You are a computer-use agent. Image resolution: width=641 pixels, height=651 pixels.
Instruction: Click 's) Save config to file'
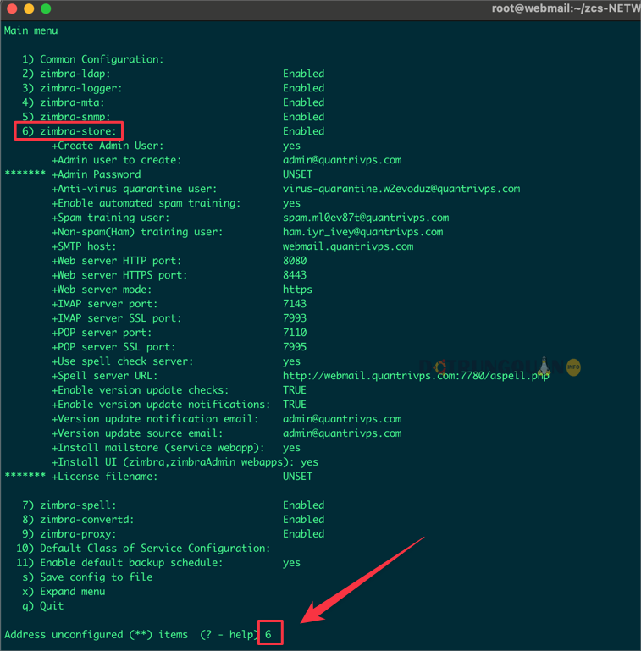[87, 577]
